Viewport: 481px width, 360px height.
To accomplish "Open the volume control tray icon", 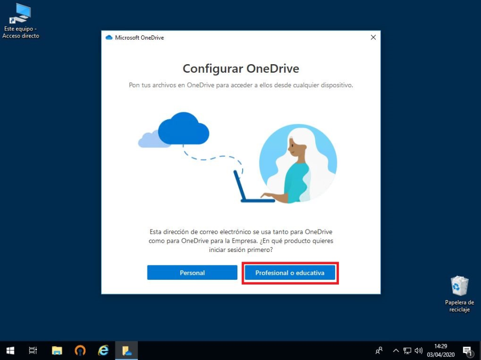I will (x=418, y=350).
